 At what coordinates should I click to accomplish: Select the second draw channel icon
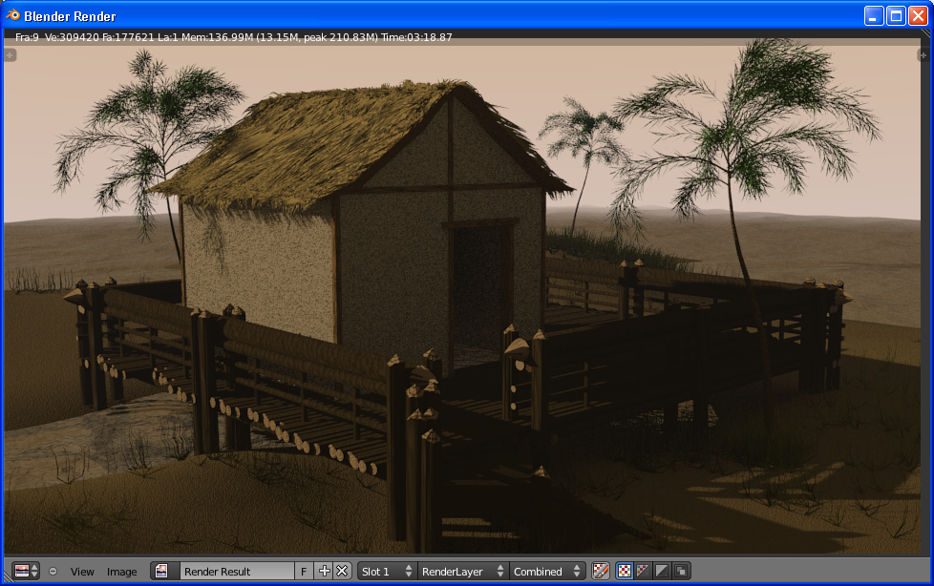pyautogui.click(x=643, y=571)
